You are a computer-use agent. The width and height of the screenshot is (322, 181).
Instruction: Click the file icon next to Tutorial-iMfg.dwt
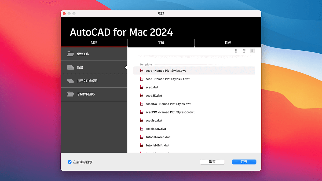pos(142,146)
